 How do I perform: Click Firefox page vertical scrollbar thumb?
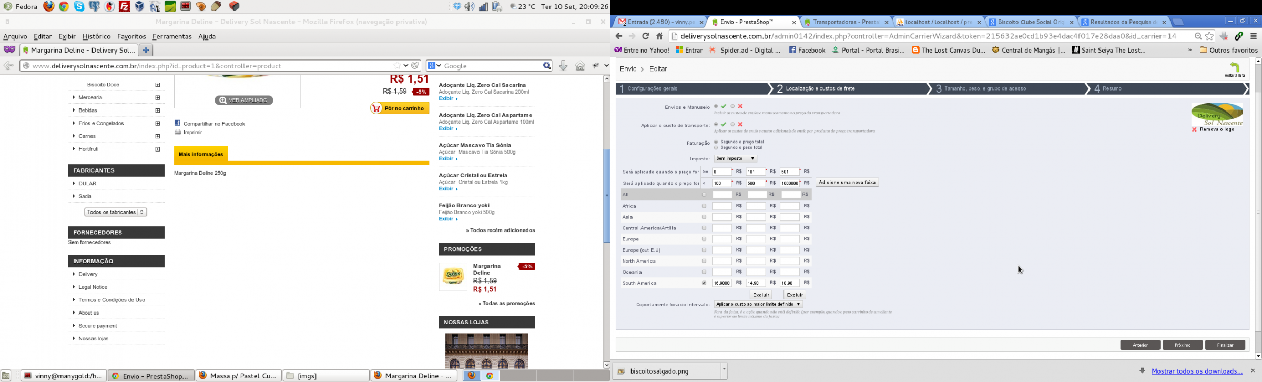[606, 196]
